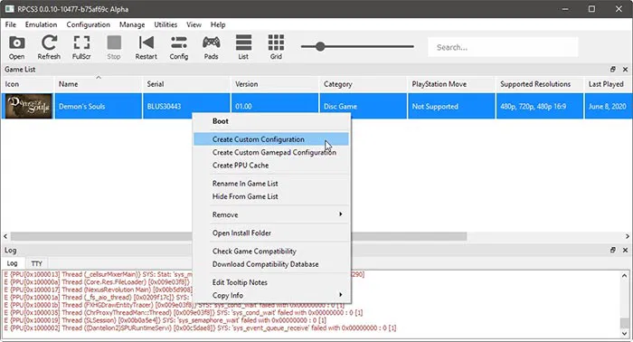Sort by Category column header
The height and width of the screenshot is (342, 633).
coord(363,84)
